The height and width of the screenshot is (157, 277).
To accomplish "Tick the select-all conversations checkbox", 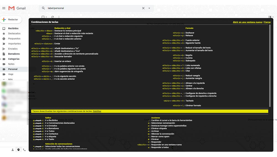I will click(43, 17).
